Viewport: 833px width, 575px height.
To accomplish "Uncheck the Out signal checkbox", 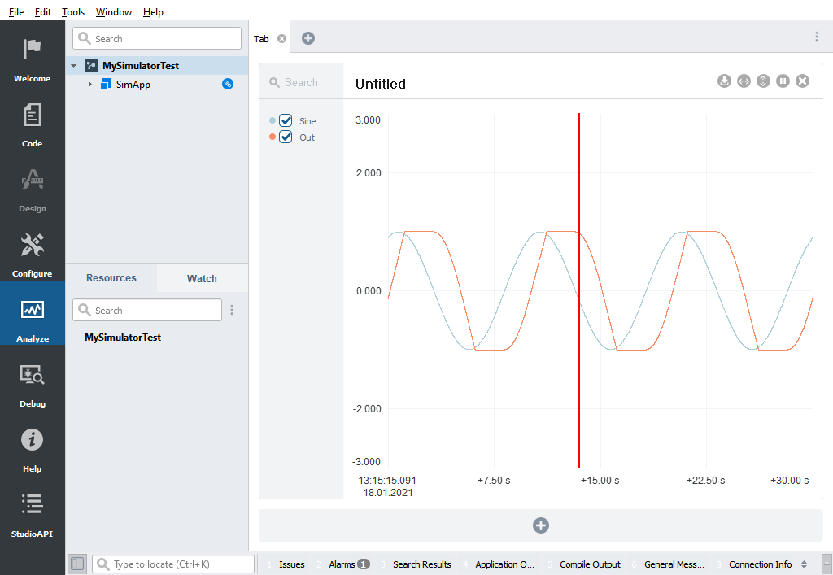I will 286,137.
